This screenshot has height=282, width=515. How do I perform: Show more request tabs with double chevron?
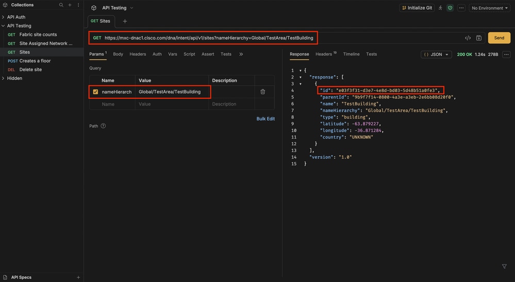pyautogui.click(x=241, y=54)
